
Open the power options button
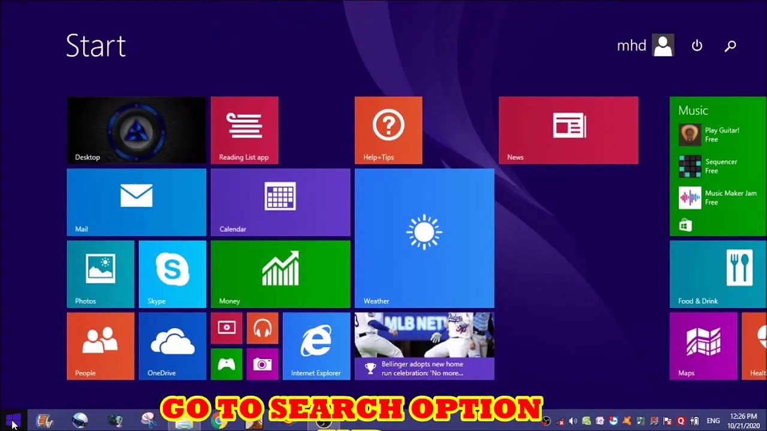697,45
